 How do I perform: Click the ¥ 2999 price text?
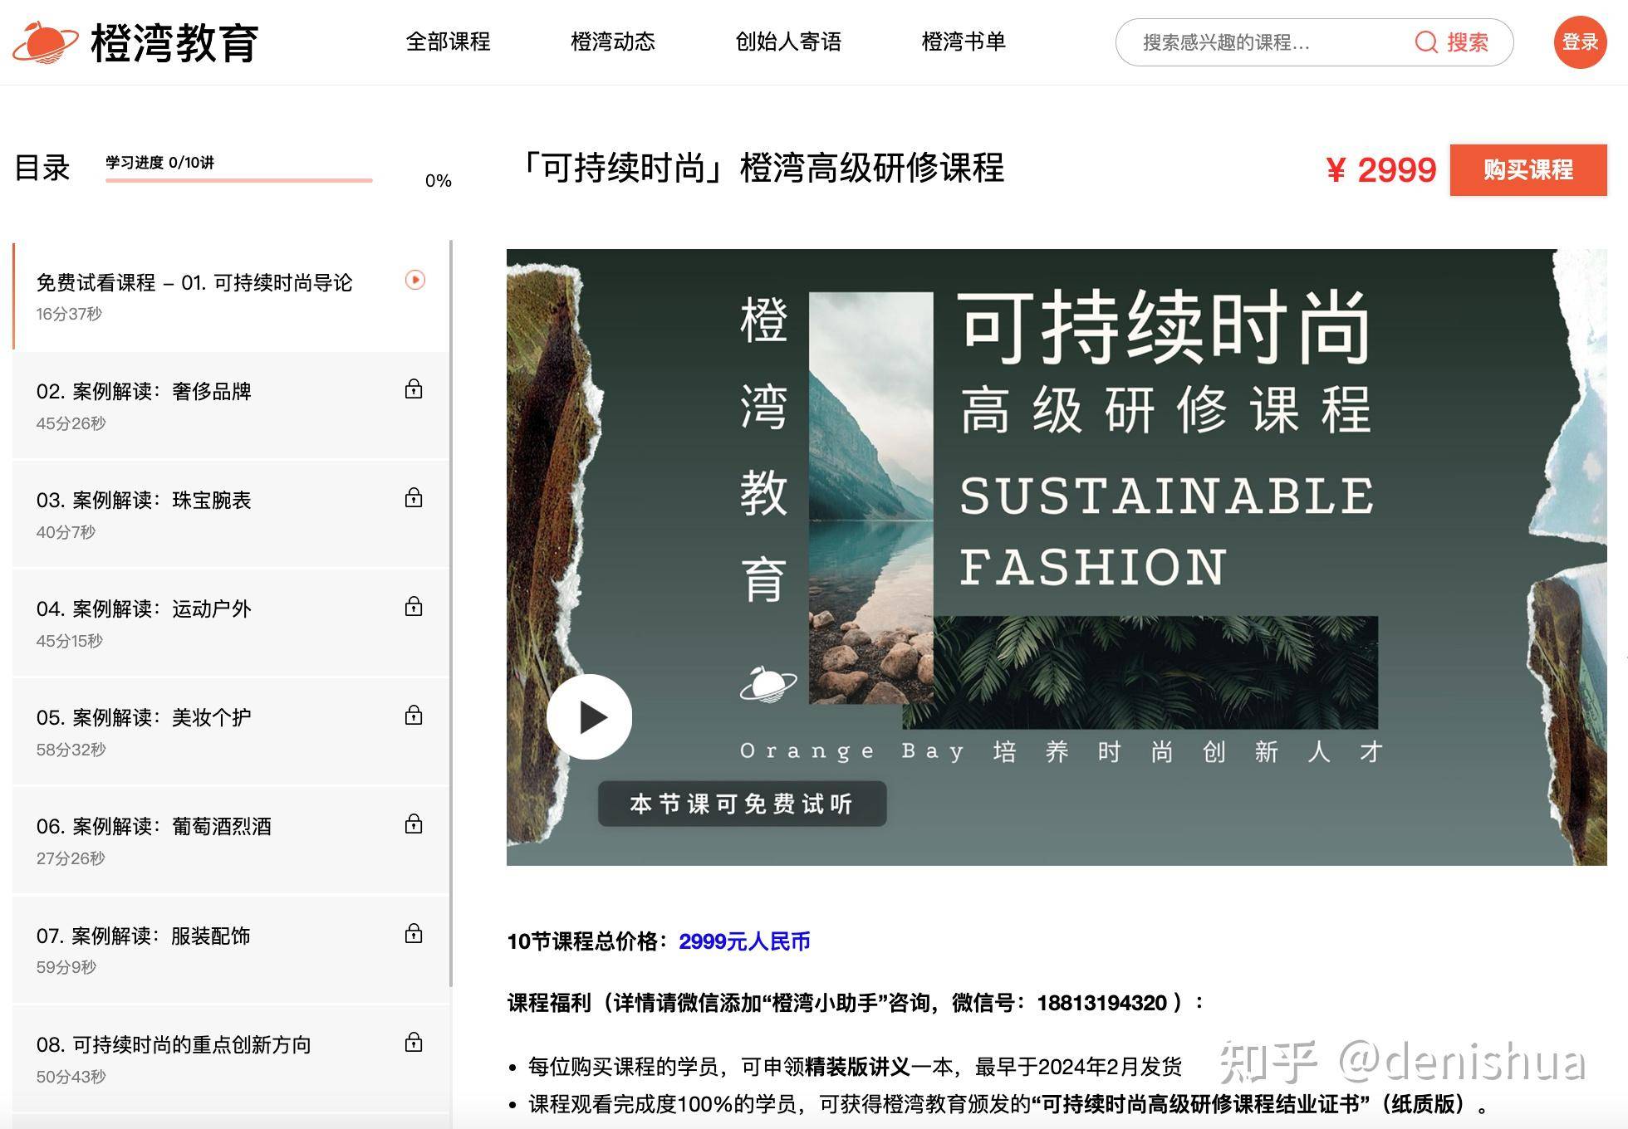(x=1380, y=170)
